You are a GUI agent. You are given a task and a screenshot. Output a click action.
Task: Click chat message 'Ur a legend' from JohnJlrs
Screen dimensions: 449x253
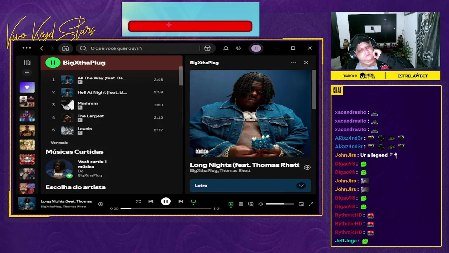[x=374, y=155]
